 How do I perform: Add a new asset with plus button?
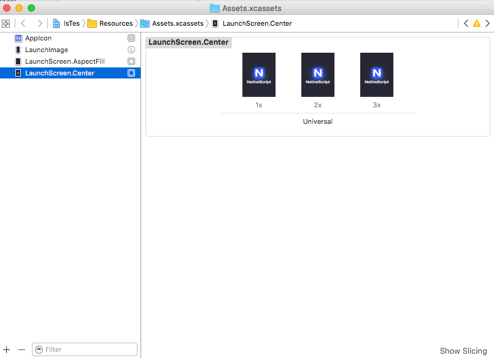click(x=7, y=349)
